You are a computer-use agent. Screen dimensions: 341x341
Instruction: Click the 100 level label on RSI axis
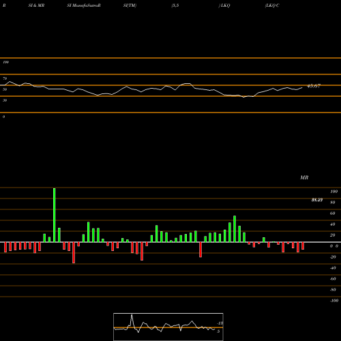pos(5,62)
